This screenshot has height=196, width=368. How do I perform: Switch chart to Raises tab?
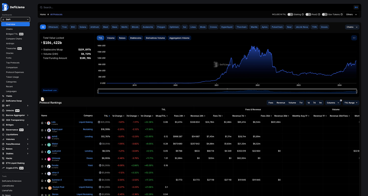pyautogui.click(x=122, y=38)
